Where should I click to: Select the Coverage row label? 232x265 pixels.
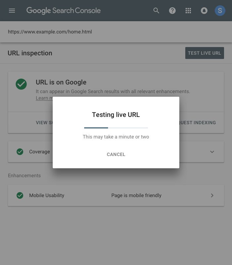click(x=39, y=152)
